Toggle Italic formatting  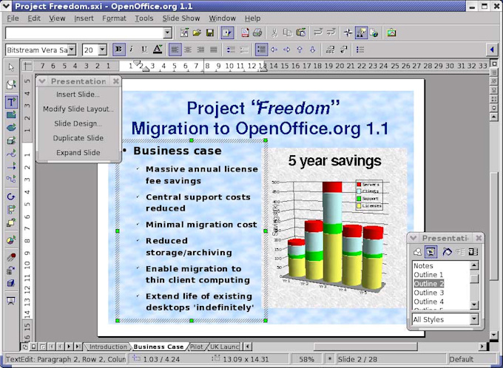click(x=132, y=50)
